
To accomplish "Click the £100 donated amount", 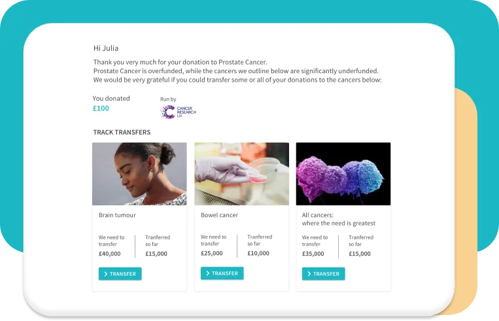I will (x=101, y=109).
